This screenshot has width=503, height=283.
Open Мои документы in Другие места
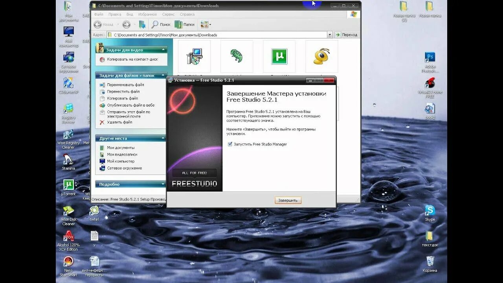pos(121,148)
